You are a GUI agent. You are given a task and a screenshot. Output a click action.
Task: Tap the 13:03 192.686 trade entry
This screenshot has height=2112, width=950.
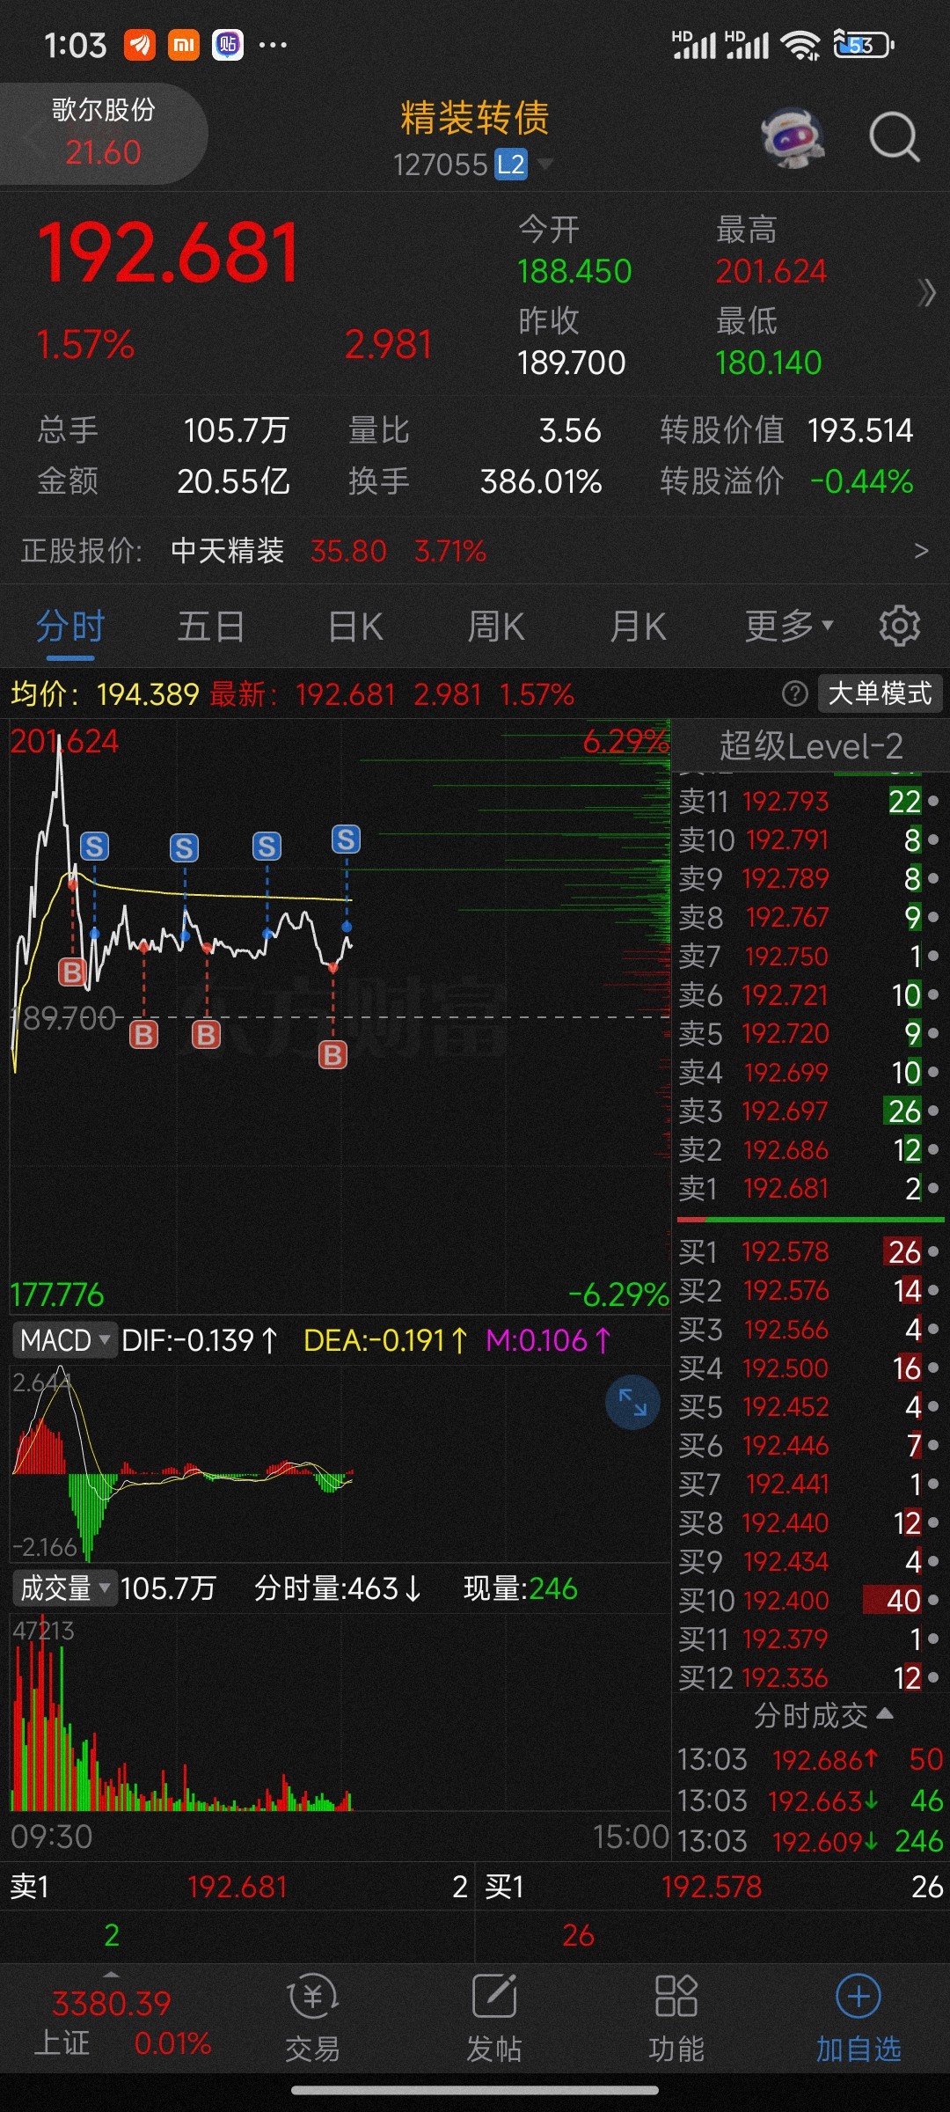click(x=810, y=1759)
